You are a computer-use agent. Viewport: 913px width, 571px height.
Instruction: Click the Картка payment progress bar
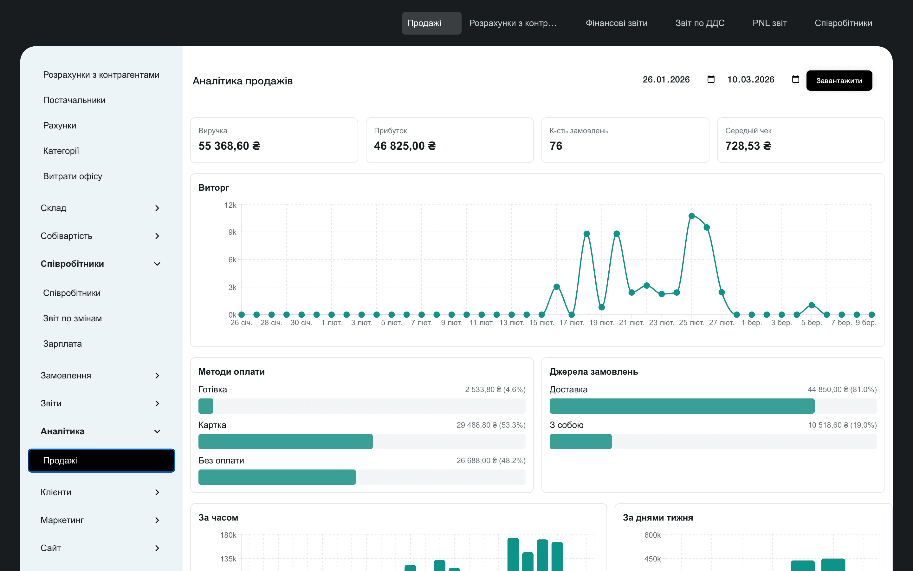[362, 442]
